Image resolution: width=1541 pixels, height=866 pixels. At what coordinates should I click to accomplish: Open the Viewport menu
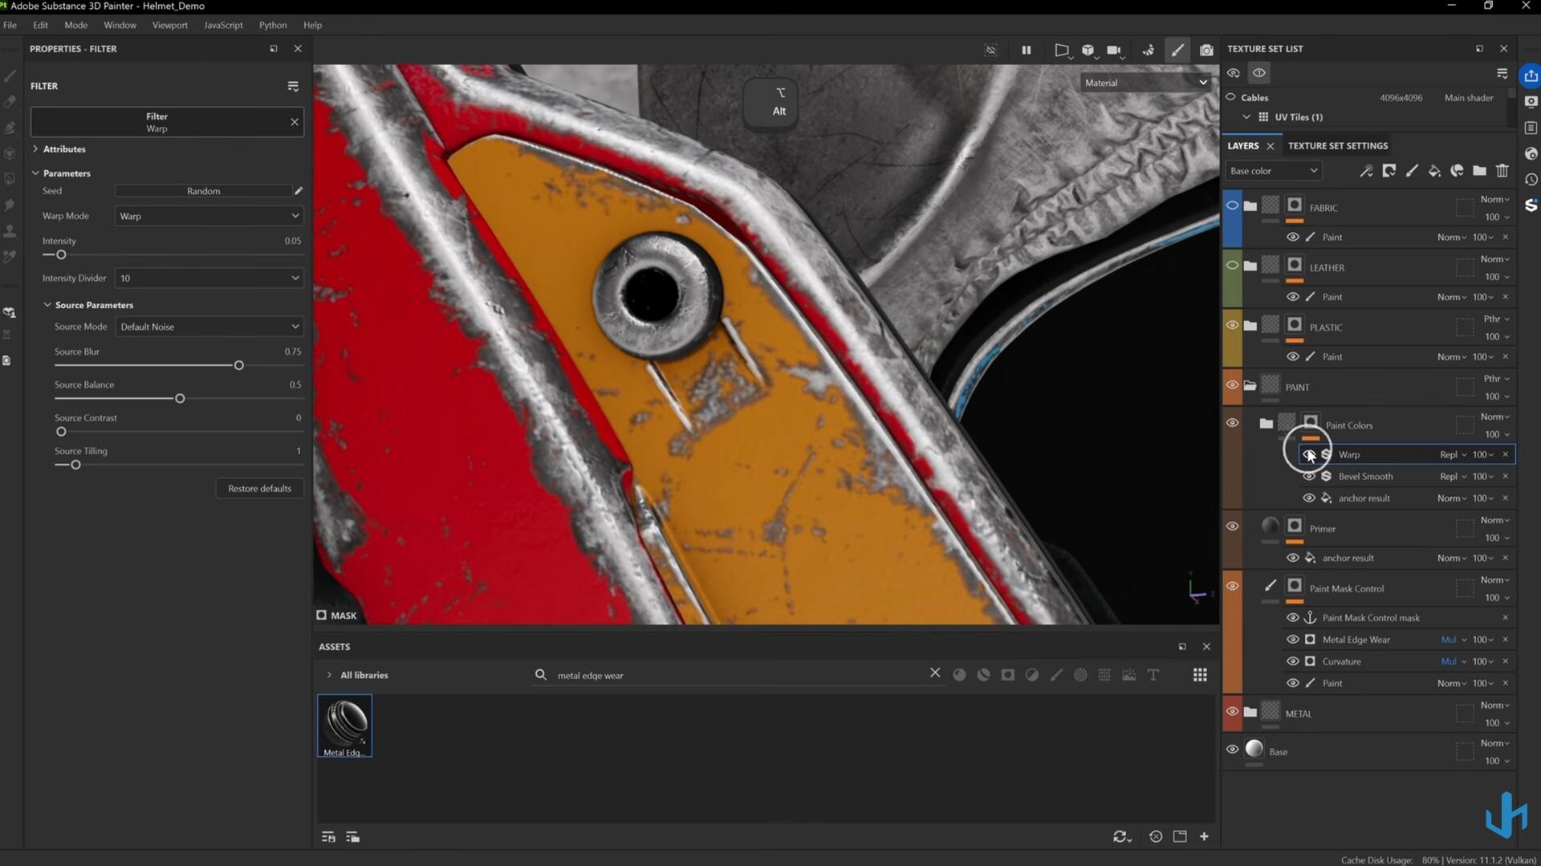pyautogui.click(x=169, y=25)
